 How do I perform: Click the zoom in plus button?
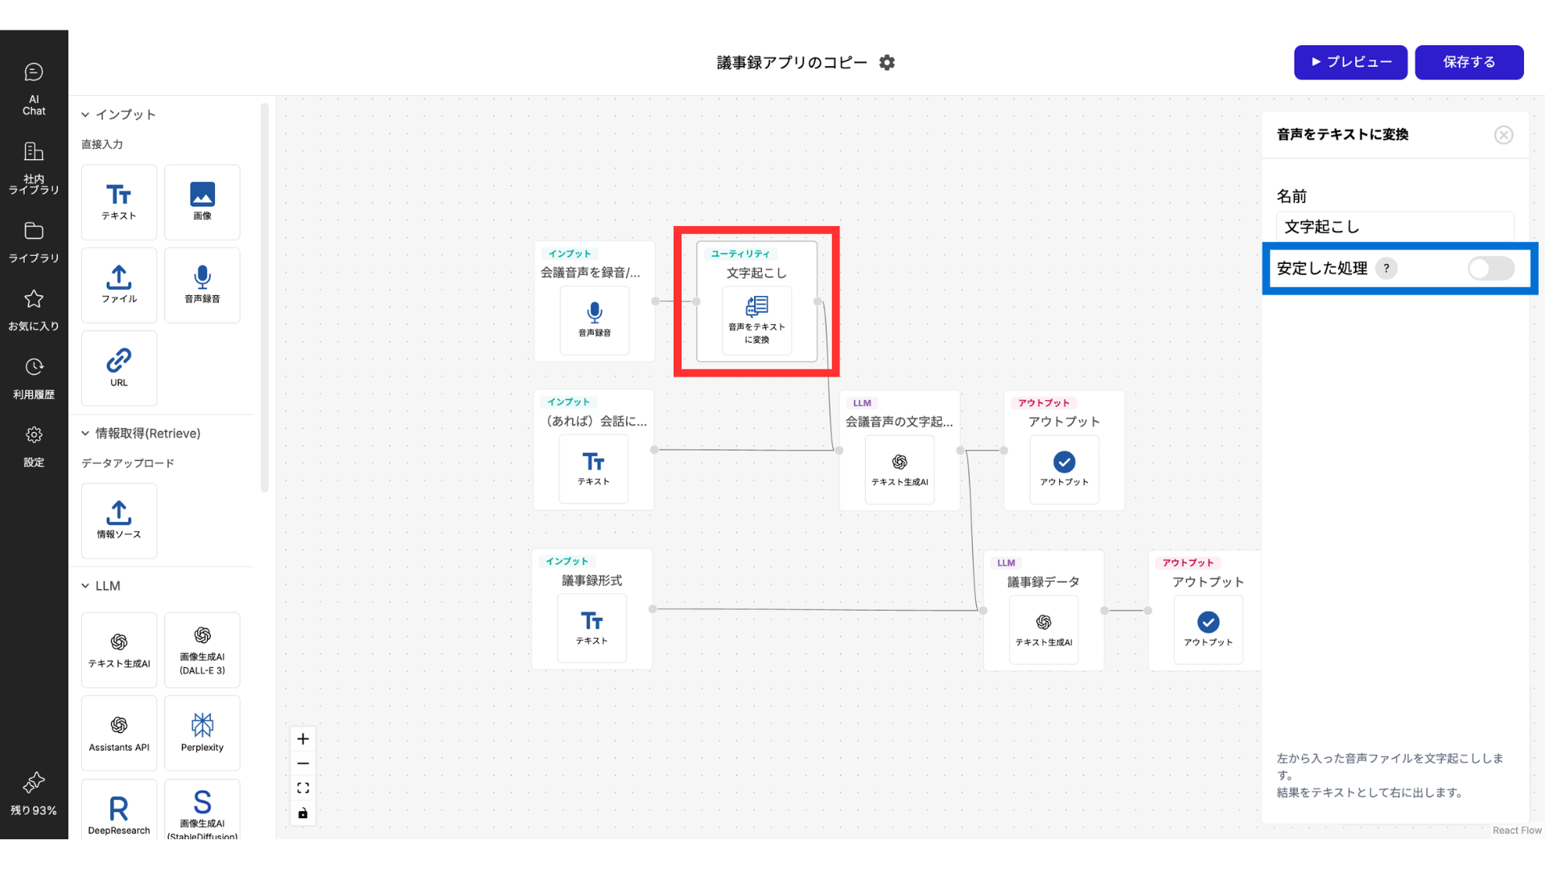coord(303,739)
